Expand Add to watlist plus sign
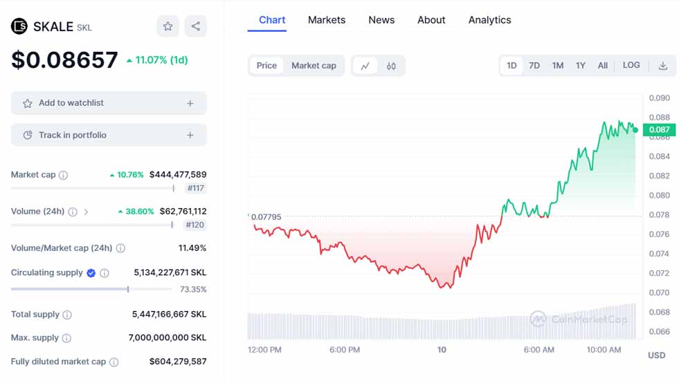The image size is (681, 383). (190, 103)
